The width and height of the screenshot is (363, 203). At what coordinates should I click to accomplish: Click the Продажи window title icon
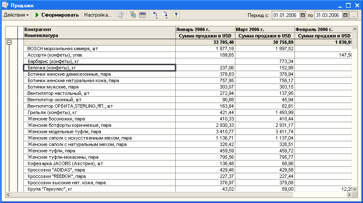pos(5,5)
